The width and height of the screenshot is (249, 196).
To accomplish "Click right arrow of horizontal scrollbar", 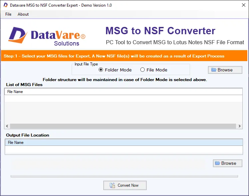I will (x=239, y=126).
